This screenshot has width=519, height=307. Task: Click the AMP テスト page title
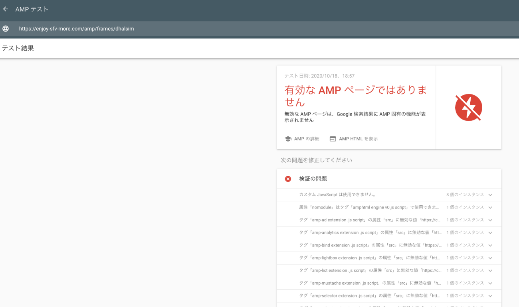[x=32, y=9]
